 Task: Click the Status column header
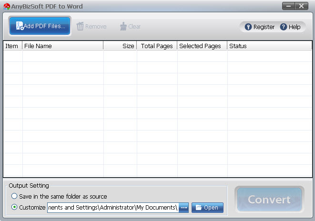click(269, 46)
